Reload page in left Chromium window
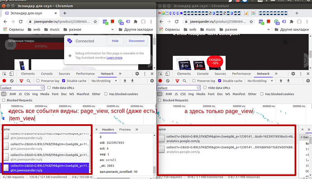The height and width of the screenshot is (179, 312). click(20, 22)
